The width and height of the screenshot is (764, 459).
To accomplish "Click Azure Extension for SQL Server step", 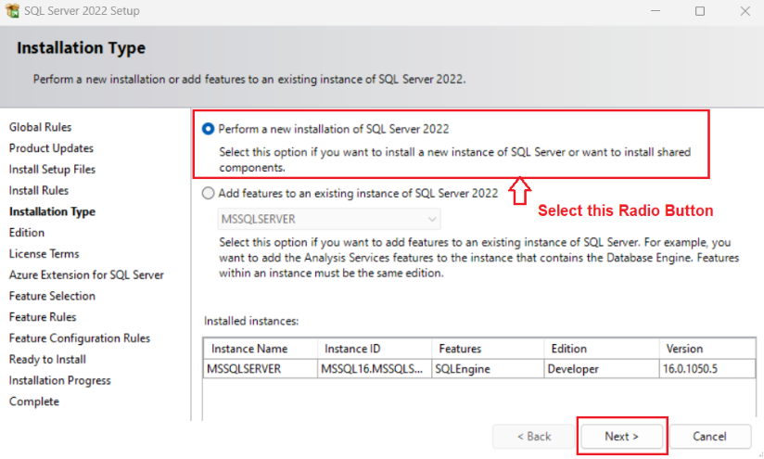I will (86, 274).
